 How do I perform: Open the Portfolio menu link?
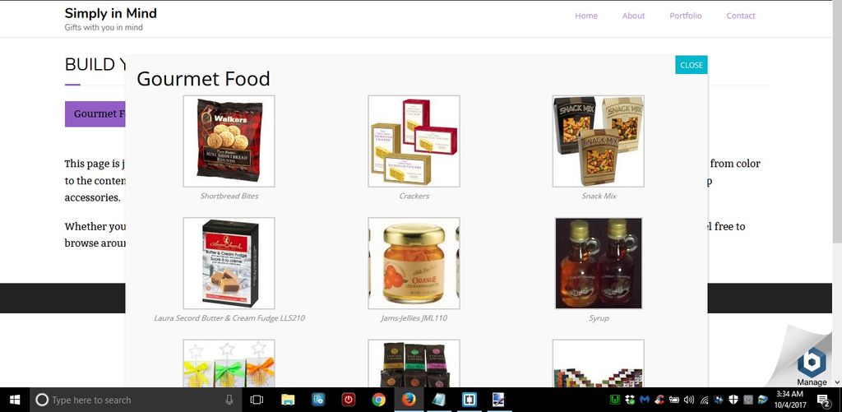[x=686, y=16]
